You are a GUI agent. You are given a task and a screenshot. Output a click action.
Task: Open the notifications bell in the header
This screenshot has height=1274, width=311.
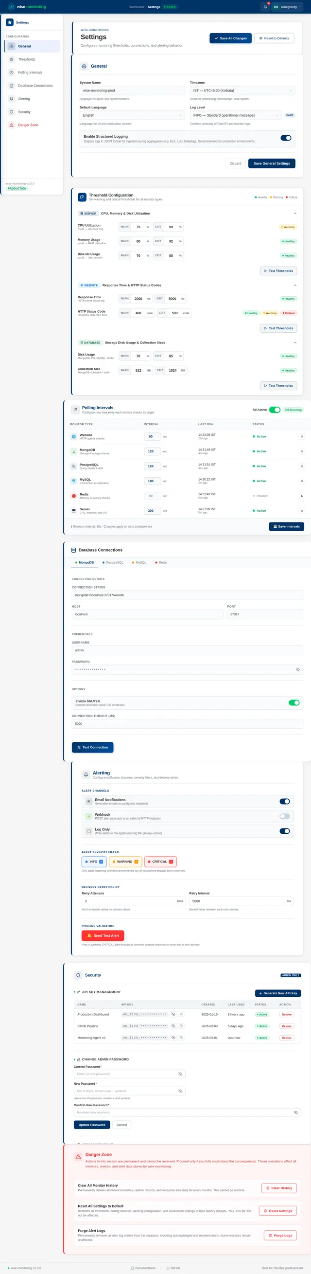click(265, 7)
